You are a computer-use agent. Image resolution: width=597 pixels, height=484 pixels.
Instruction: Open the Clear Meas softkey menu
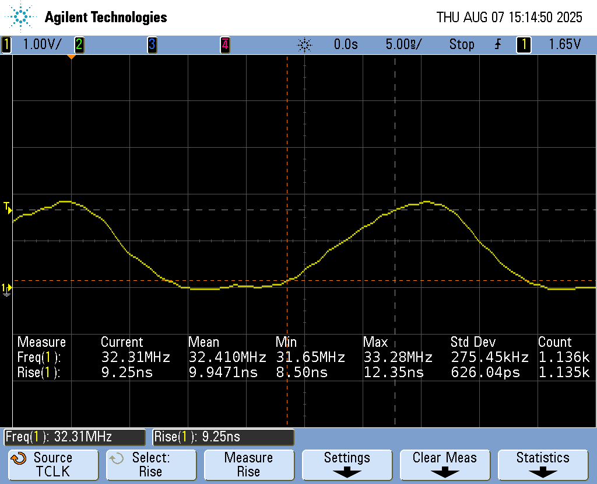click(x=445, y=465)
